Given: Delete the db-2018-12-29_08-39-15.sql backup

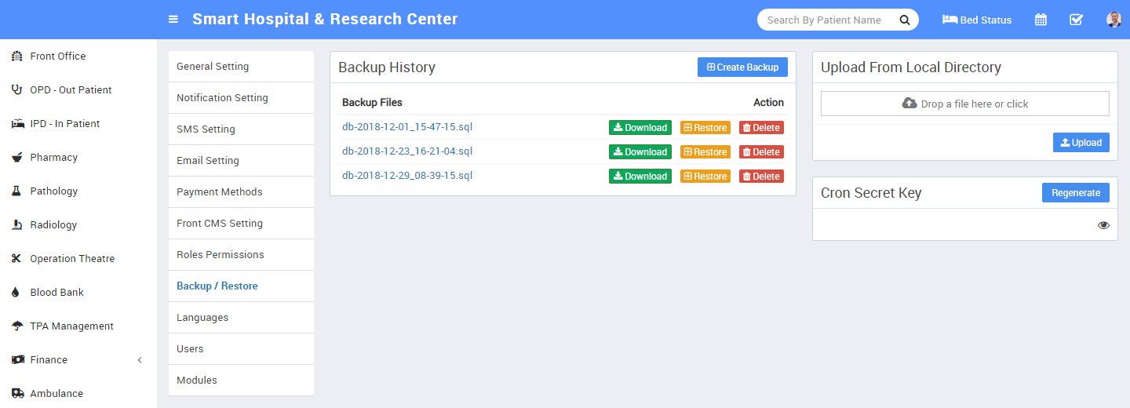Looking at the screenshot, I should (x=761, y=177).
